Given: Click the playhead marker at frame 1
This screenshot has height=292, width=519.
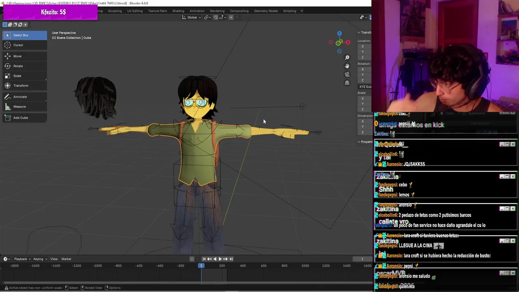Looking at the screenshot, I should pyautogui.click(x=201, y=266).
